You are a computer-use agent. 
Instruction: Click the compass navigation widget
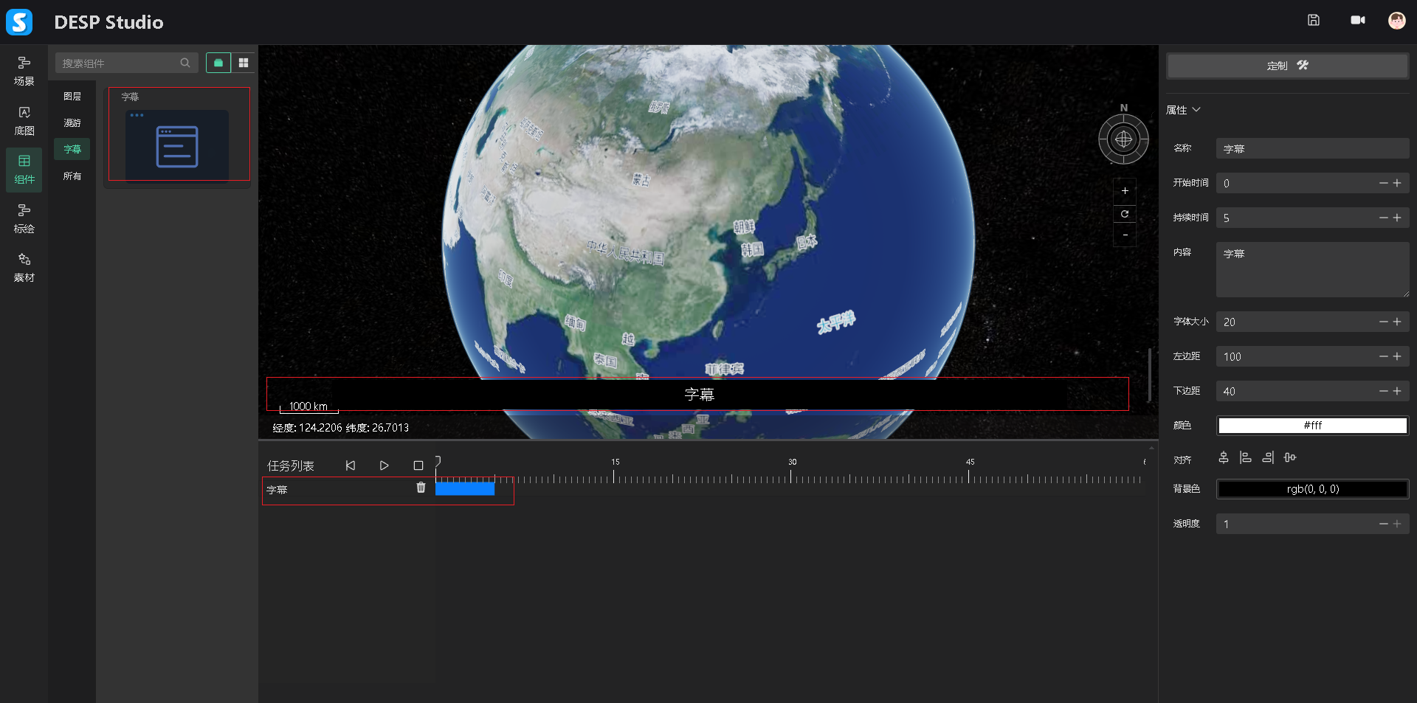tap(1123, 139)
